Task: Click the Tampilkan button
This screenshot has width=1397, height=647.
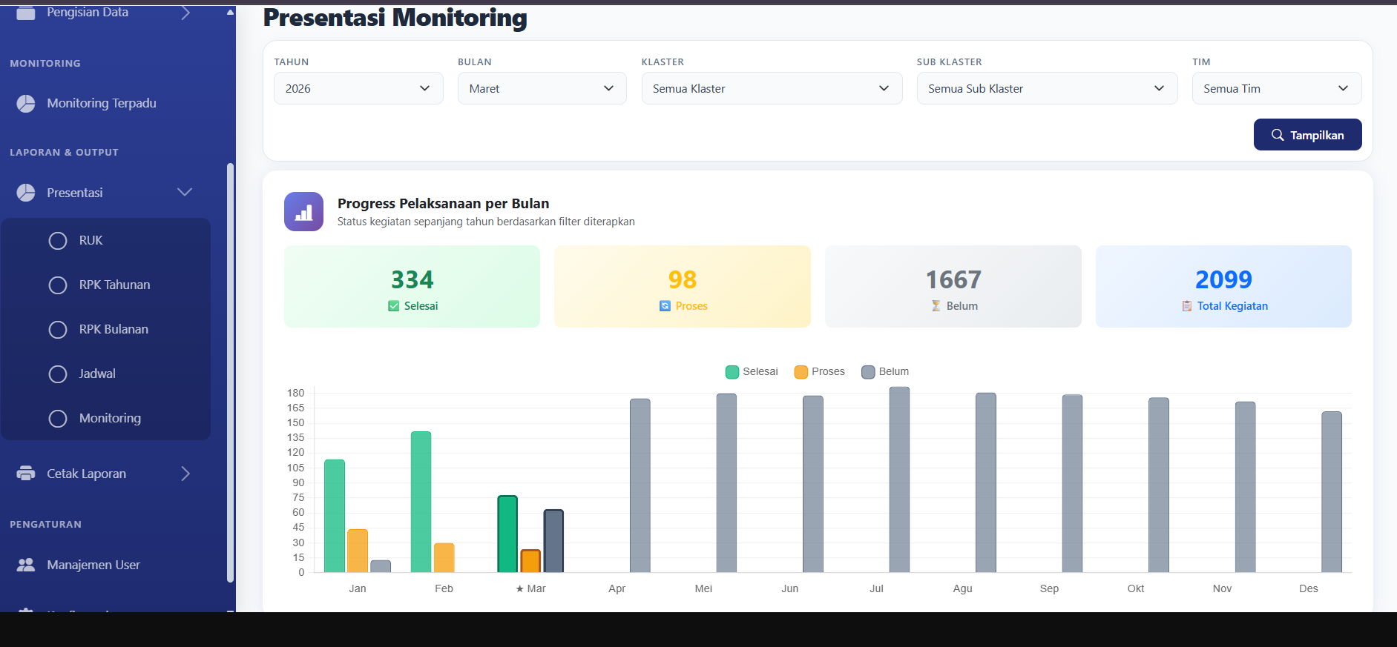Action: coord(1307,135)
